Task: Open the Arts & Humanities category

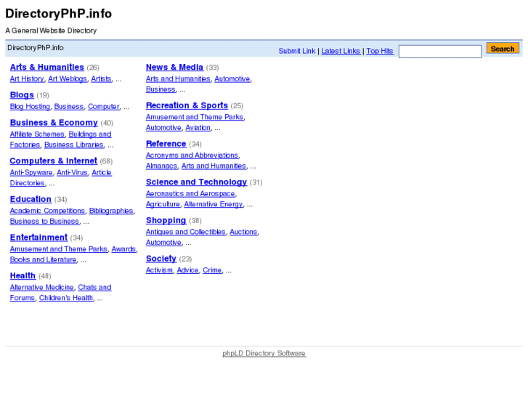Action: (46, 67)
